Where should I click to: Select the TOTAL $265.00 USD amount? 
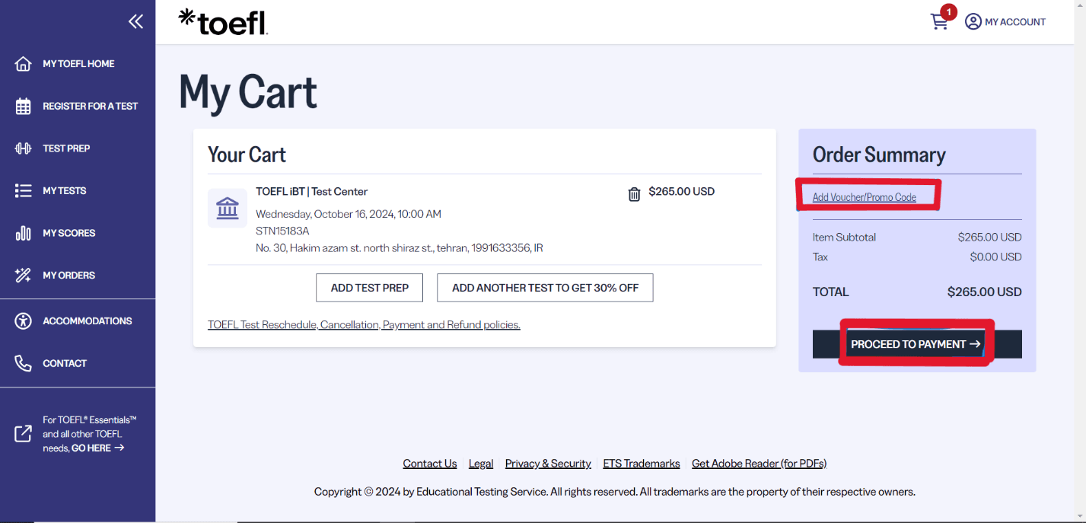985,292
